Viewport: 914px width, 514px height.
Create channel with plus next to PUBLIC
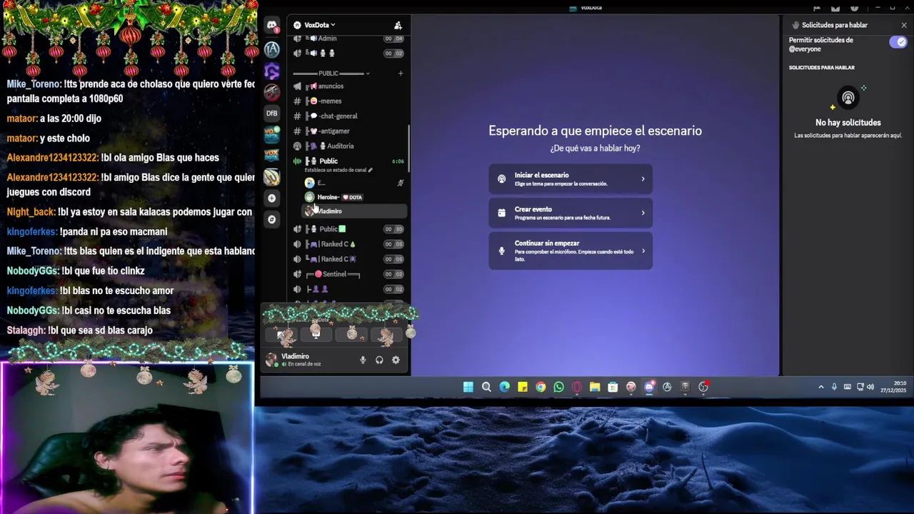click(400, 73)
